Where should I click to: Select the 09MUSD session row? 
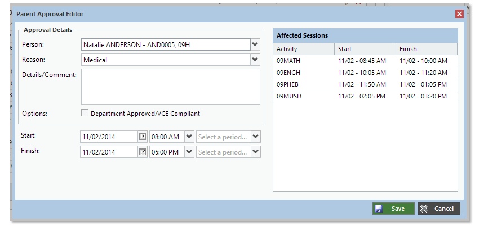click(365, 96)
